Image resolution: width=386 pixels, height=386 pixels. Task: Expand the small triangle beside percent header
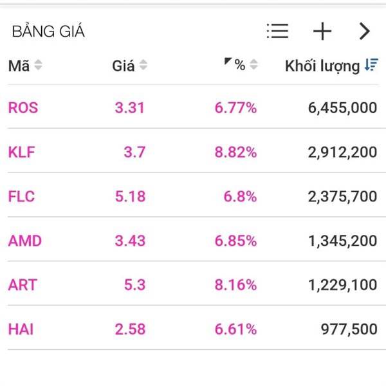click(227, 62)
